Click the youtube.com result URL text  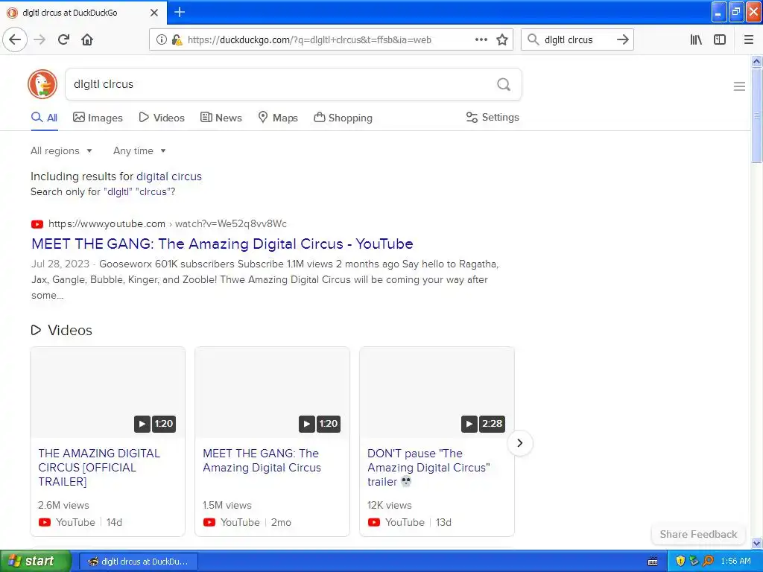point(168,223)
